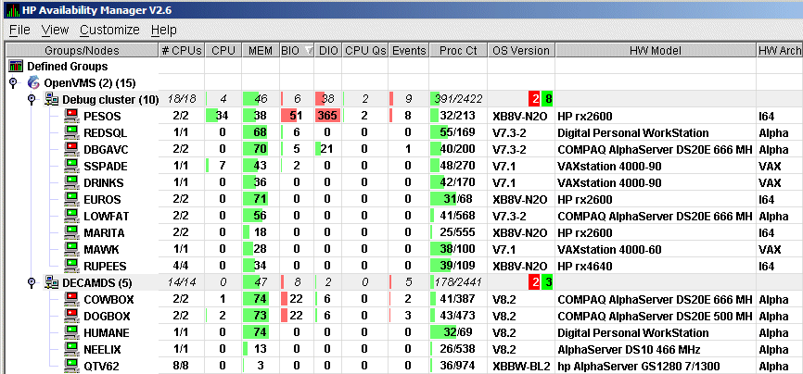The width and height of the screenshot is (803, 374).
Task: Collapse the Debug cluster group
Action: coord(31,99)
